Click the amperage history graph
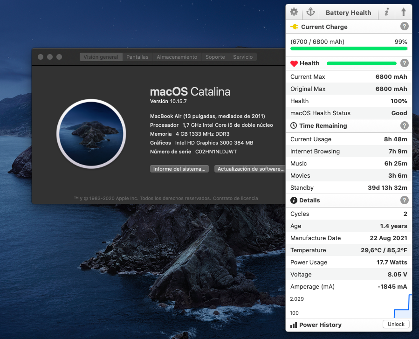The height and width of the screenshot is (339, 419). pyautogui.click(x=349, y=305)
